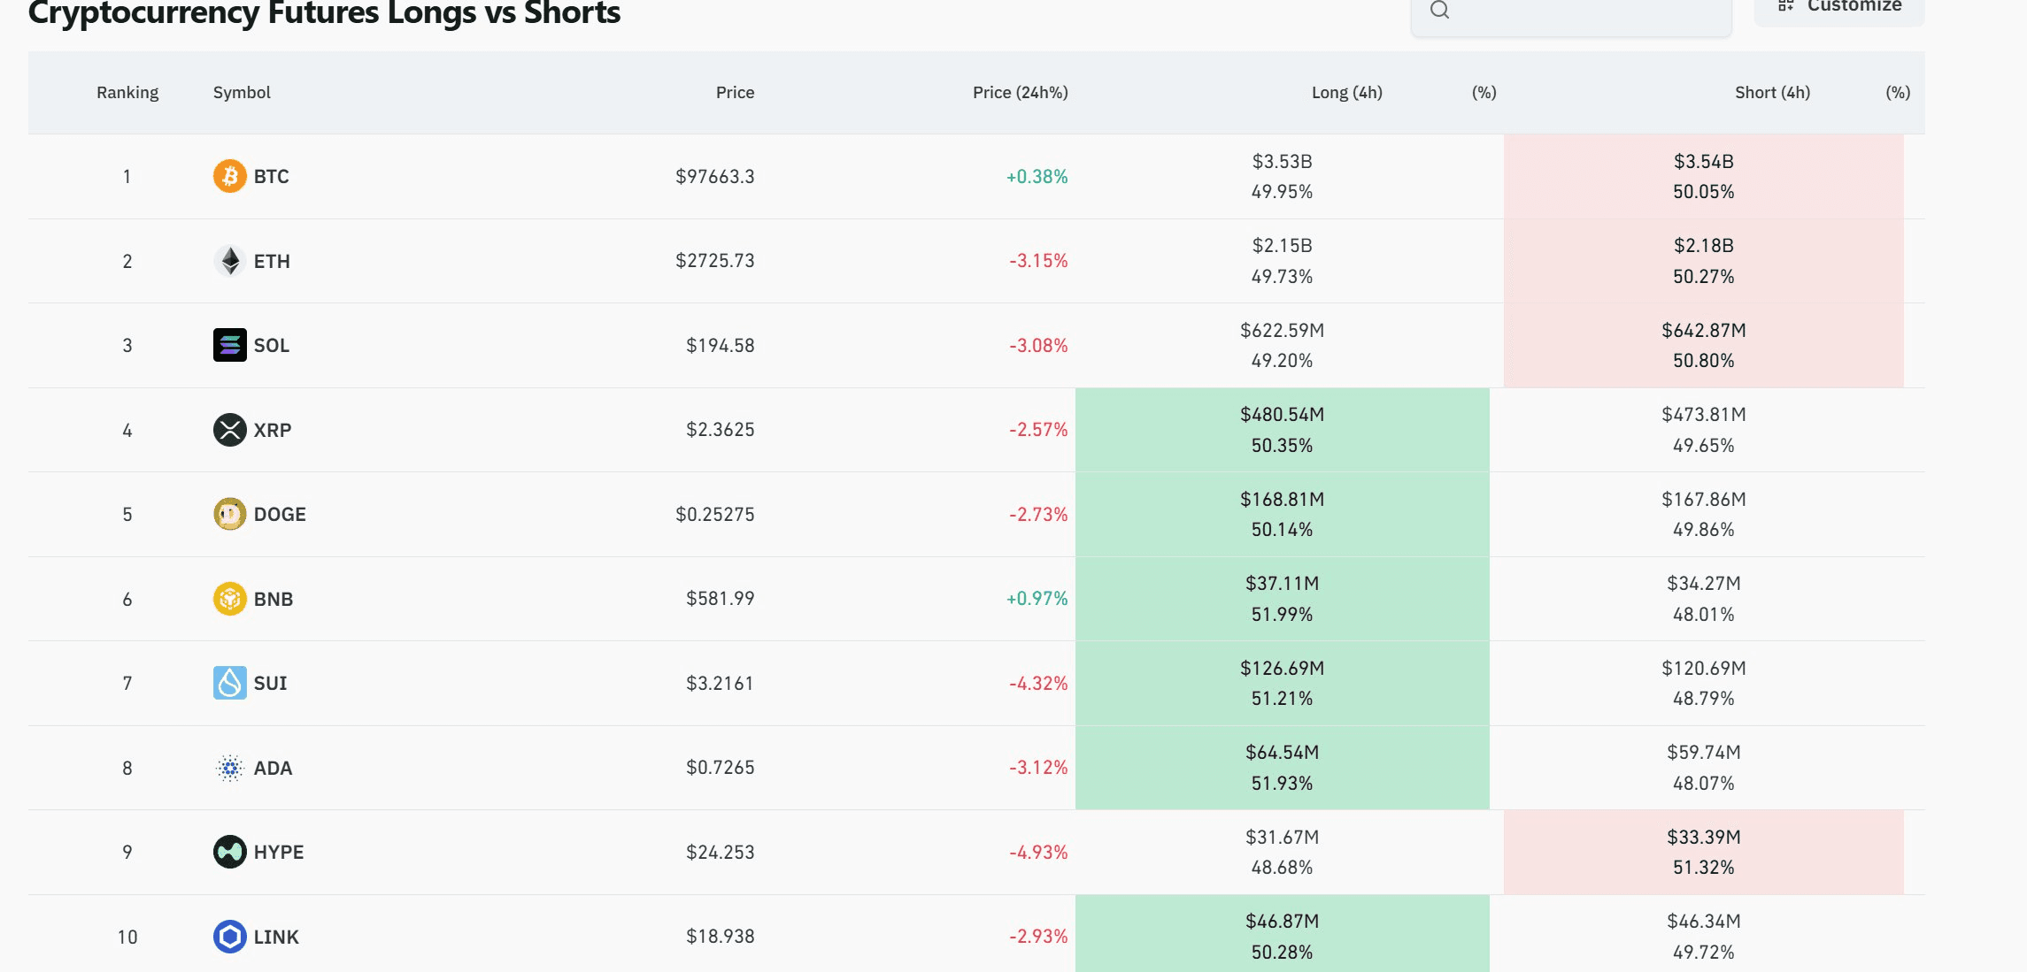
Task: Sort by the Ranking column header
Action: coord(127,92)
